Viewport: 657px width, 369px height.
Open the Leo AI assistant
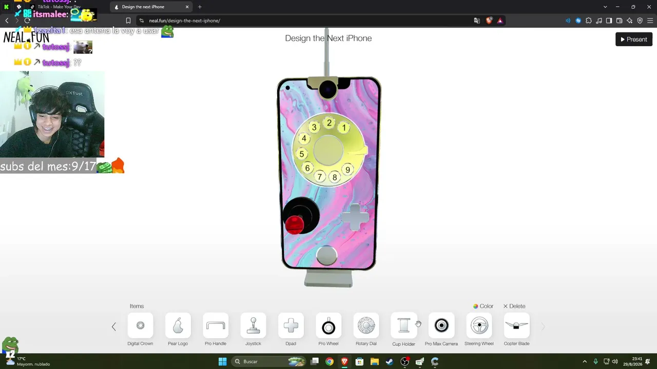(630, 20)
